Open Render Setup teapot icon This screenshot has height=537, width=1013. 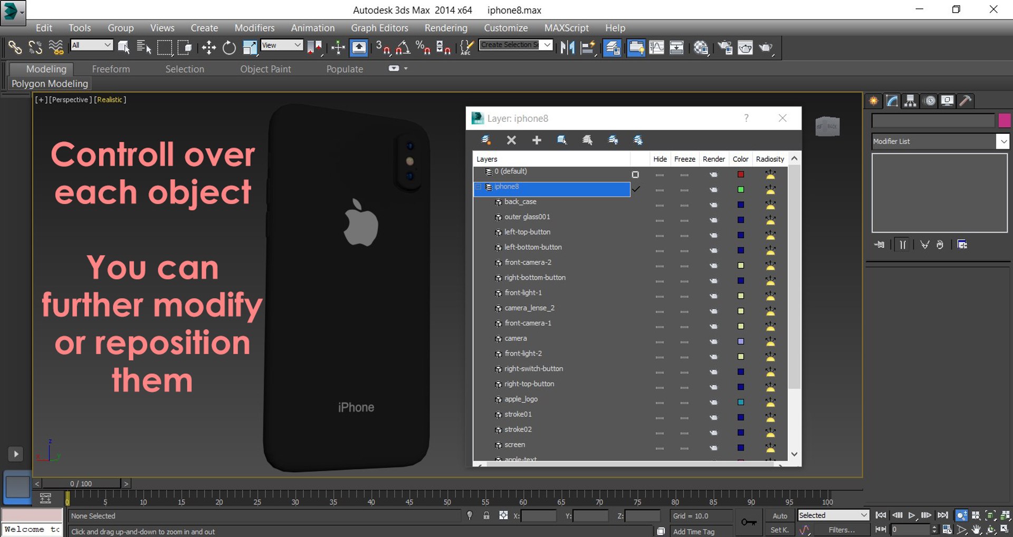[x=724, y=48]
